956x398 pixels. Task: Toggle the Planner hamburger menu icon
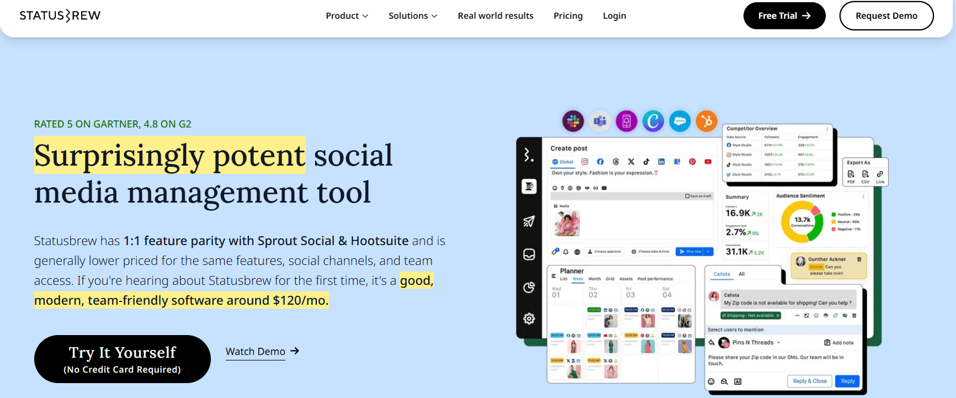(554, 275)
